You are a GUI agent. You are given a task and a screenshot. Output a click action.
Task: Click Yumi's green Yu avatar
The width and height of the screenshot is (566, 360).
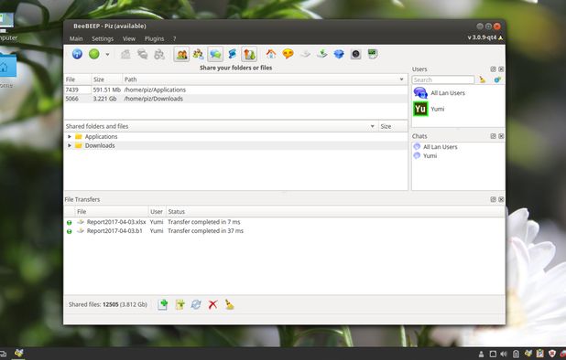click(420, 109)
